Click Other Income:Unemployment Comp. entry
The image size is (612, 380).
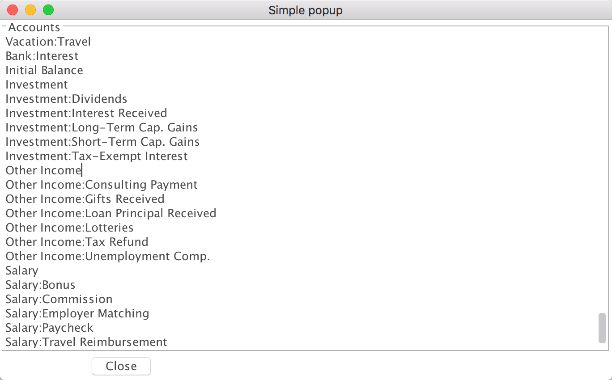(x=108, y=256)
